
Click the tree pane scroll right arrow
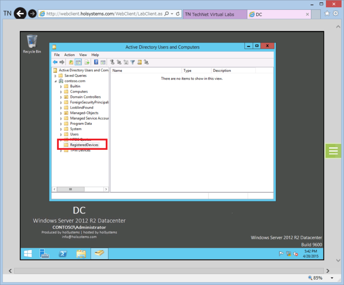pyautogui.click(x=106, y=189)
